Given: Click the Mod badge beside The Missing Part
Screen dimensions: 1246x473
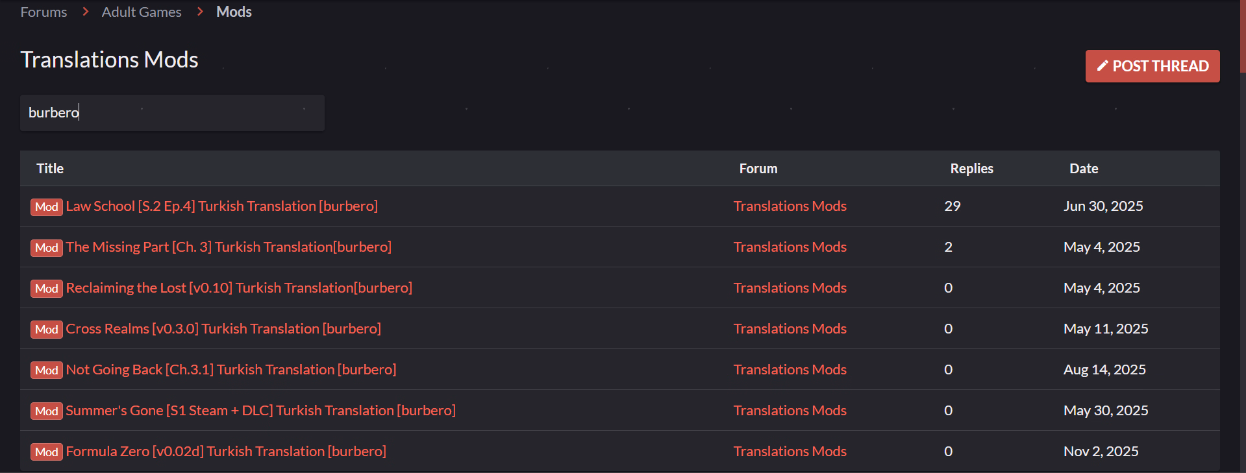Looking at the screenshot, I should coord(47,248).
